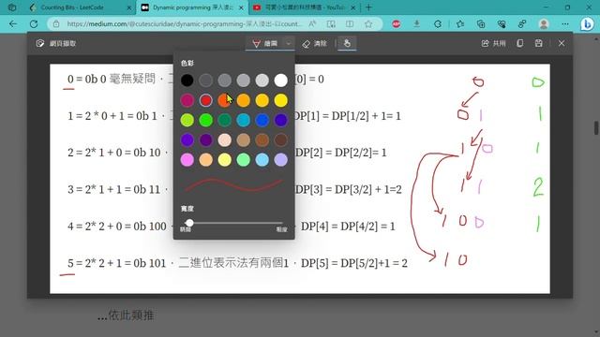Image resolution: width=600 pixels, height=337 pixels.
Task: Pick the darkest gray swatch next to black
Action: point(206,81)
